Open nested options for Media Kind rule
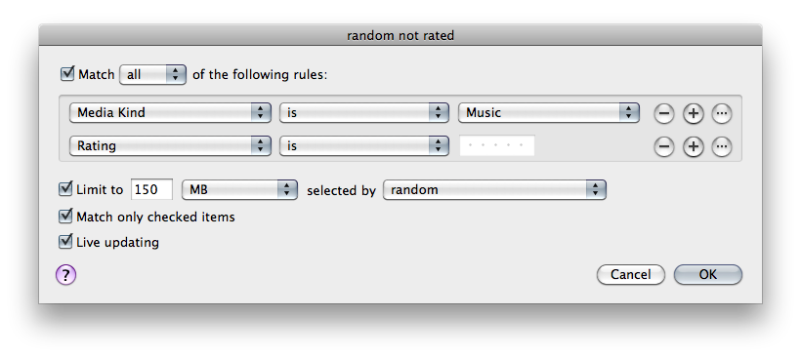Image resolution: width=801 pixels, height=357 pixels. point(721,114)
